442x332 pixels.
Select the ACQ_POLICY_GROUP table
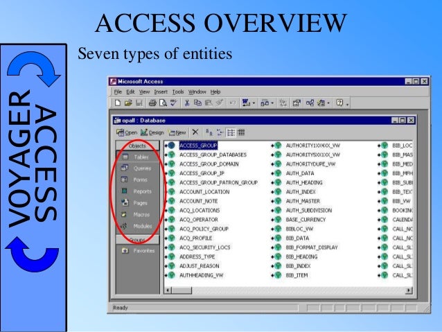click(204, 229)
